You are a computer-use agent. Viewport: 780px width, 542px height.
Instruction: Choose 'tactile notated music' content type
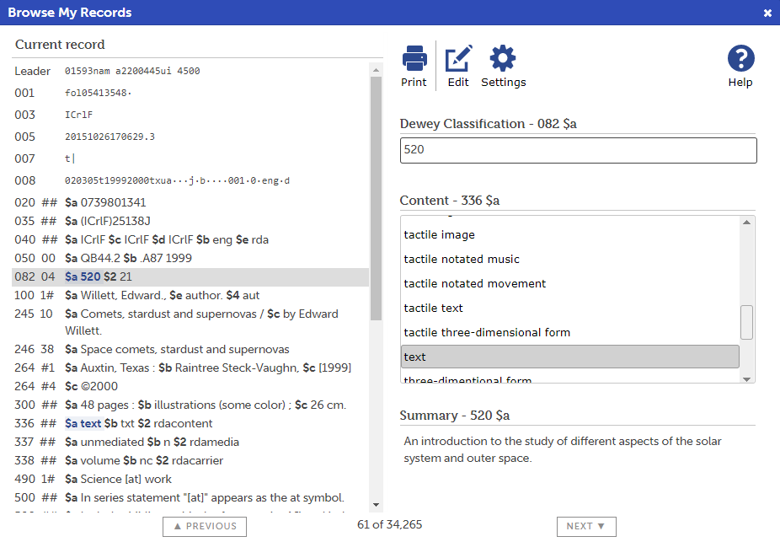(x=462, y=260)
